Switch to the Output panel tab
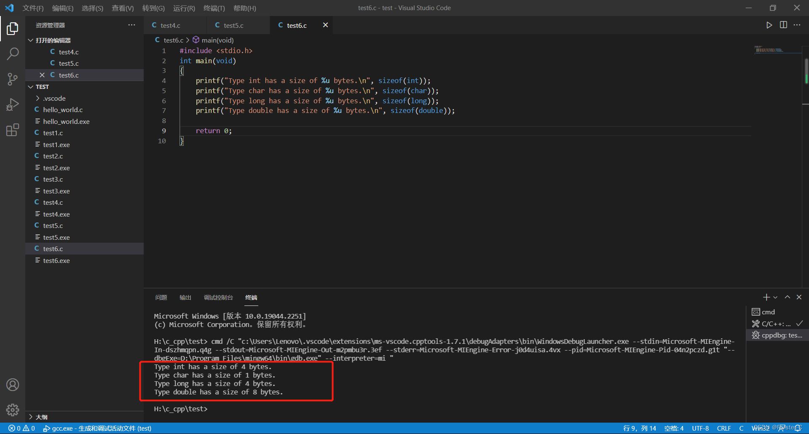Image resolution: width=809 pixels, height=434 pixels. pyautogui.click(x=185, y=297)
